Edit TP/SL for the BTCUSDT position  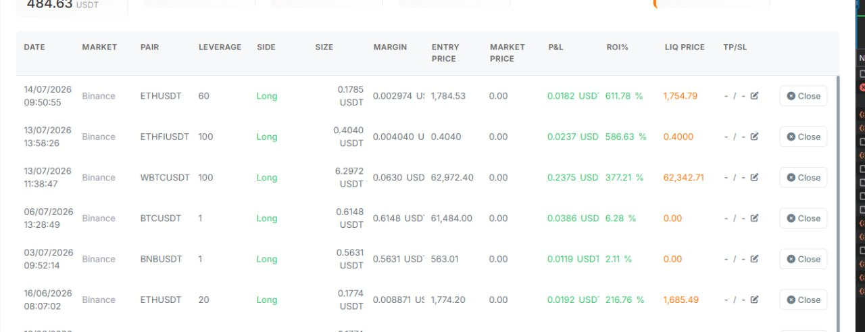[x=754, y=218]
